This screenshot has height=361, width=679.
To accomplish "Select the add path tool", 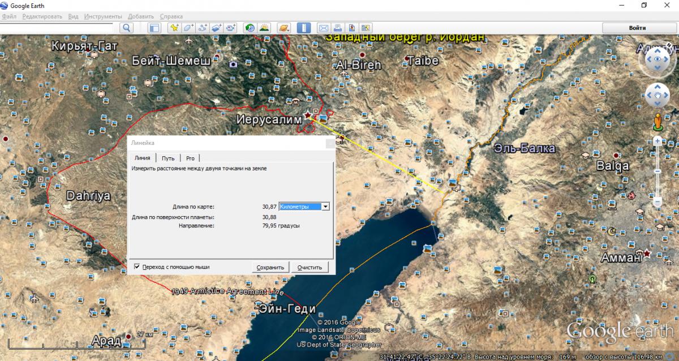I will (x=202, y=28).
